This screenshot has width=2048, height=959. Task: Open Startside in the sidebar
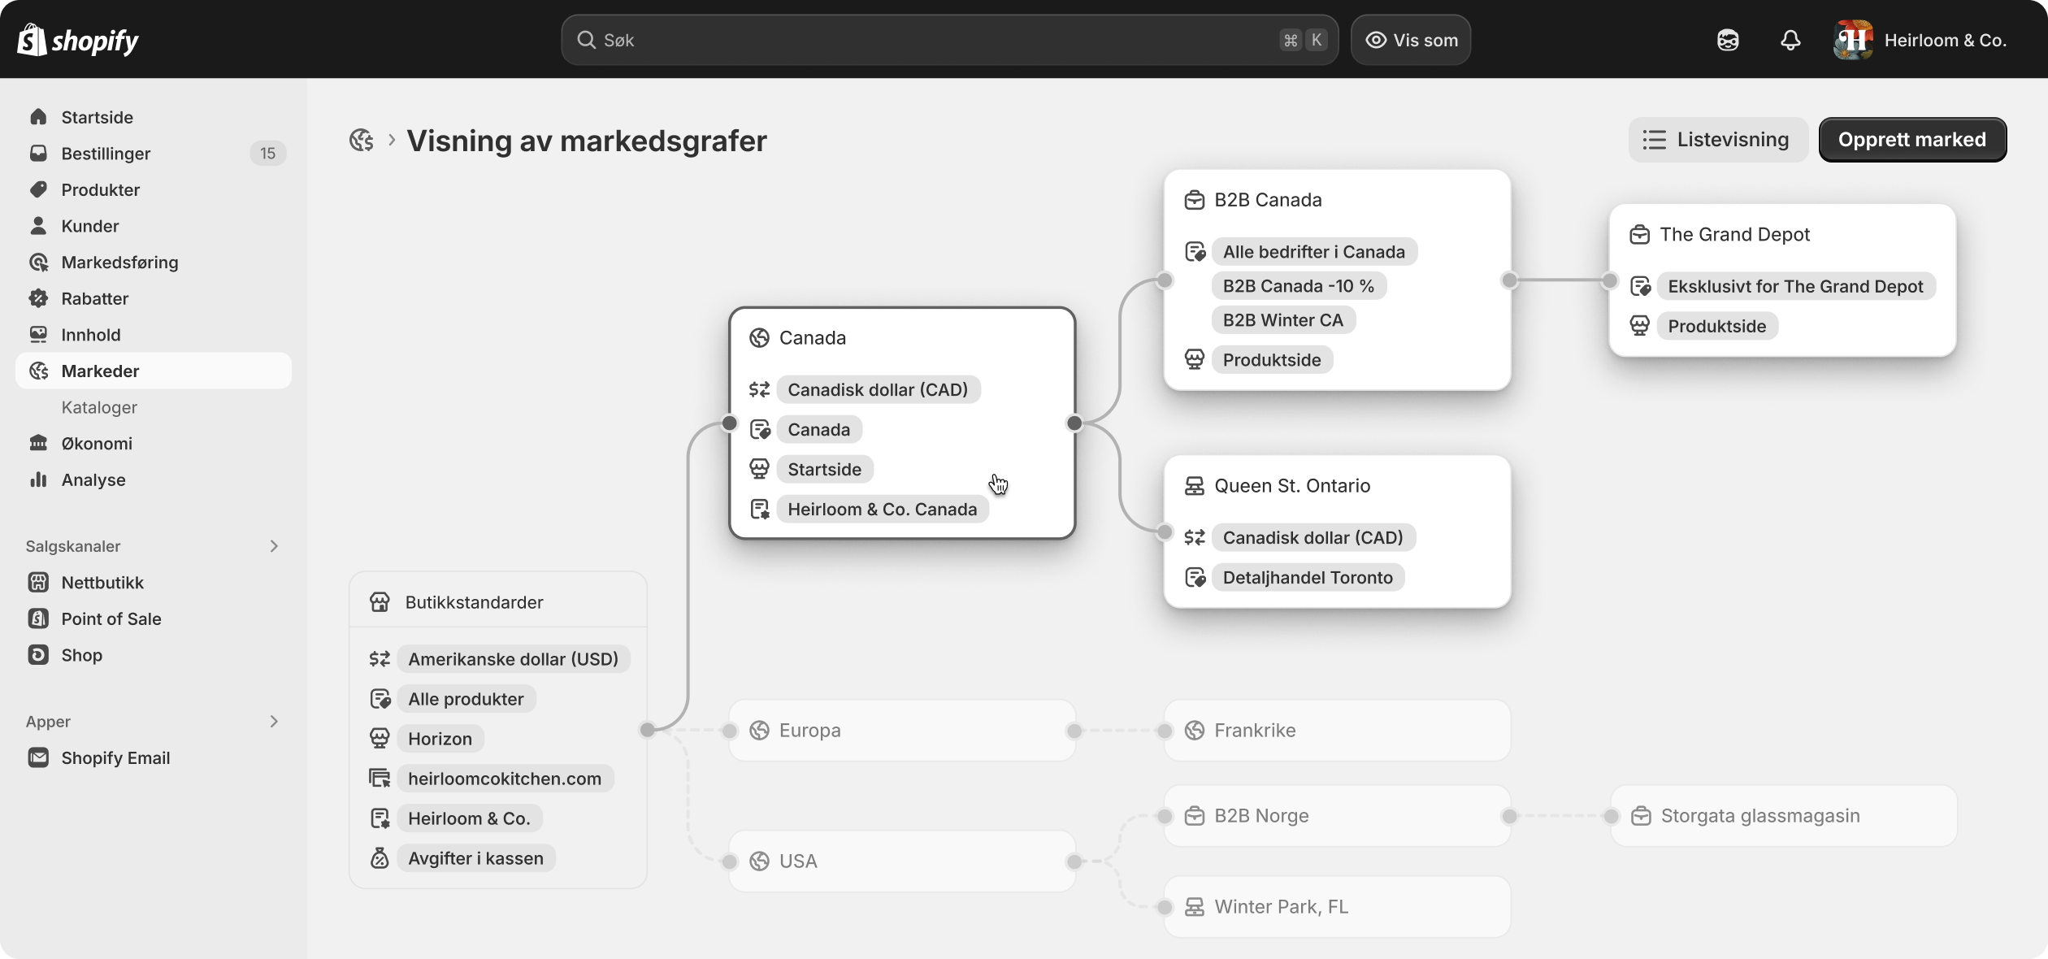pyautogui.click(x=153, y=117)
